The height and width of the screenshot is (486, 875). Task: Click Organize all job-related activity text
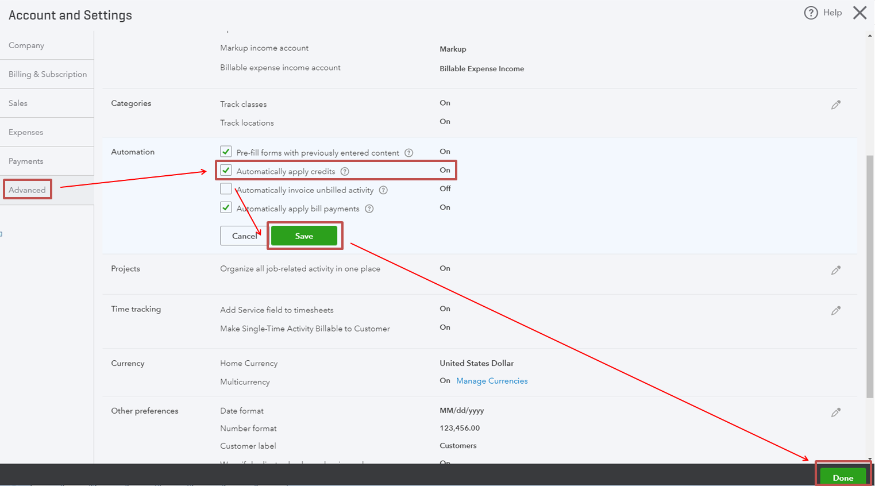tap(300, 269)
